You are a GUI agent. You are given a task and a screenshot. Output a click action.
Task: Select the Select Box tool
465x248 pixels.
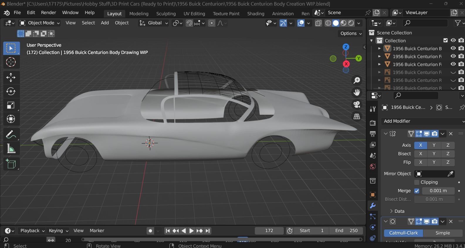tap(11, 48)
